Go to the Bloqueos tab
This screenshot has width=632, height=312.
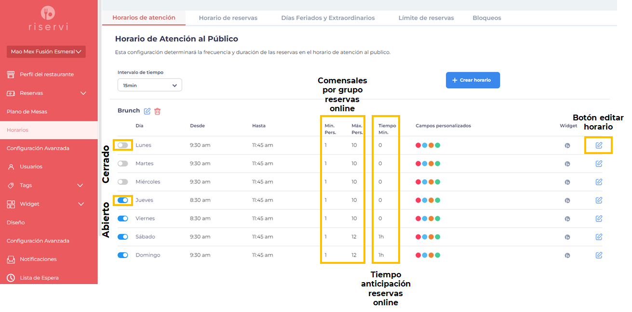coord(486,18)
